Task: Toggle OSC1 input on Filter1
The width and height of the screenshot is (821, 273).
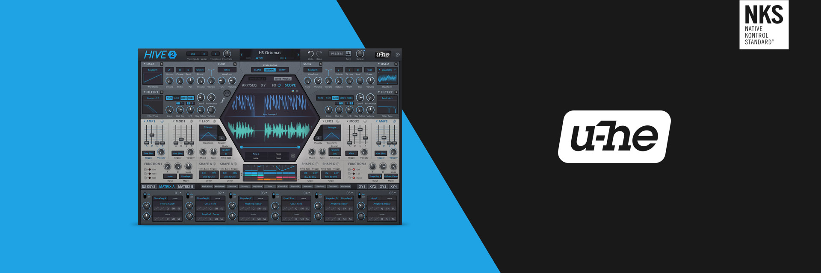Action: coord(169,98)
